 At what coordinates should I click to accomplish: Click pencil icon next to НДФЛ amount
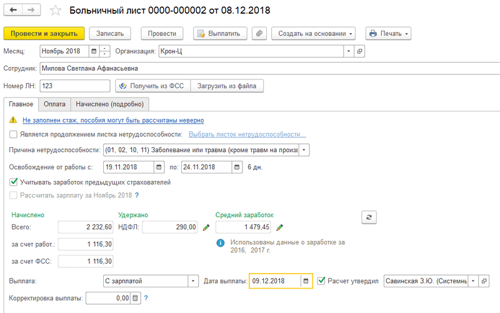point(206,227)
